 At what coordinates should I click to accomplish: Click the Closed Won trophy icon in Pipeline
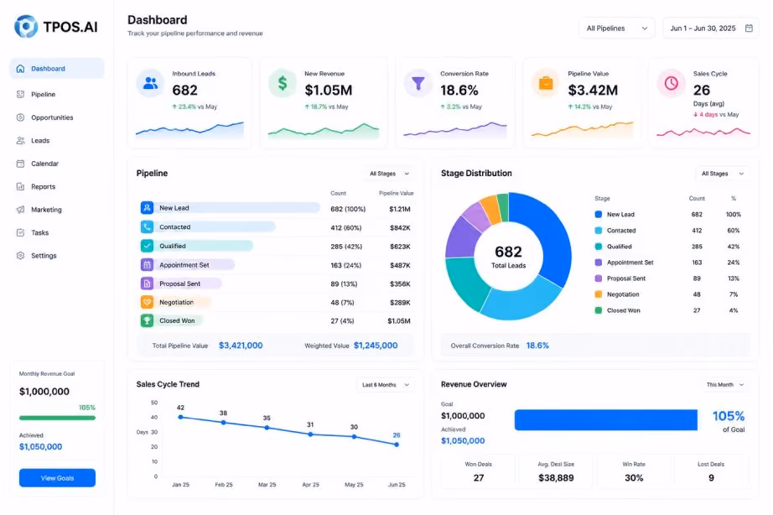[147, 320]
